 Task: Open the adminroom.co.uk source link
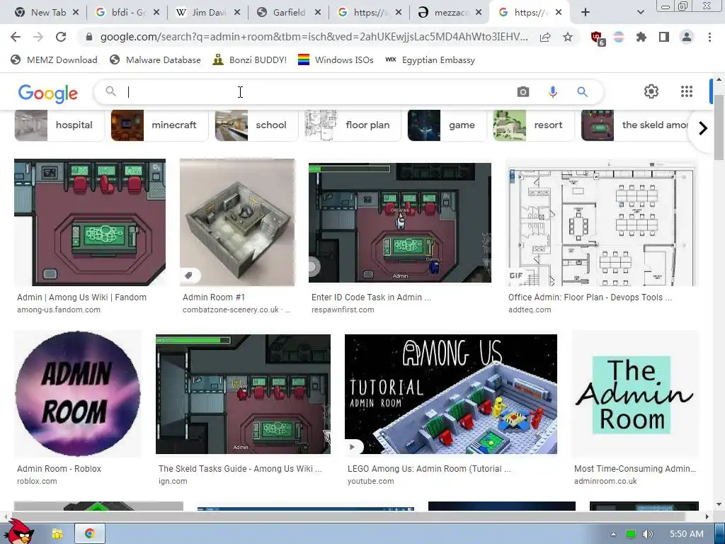605,481
